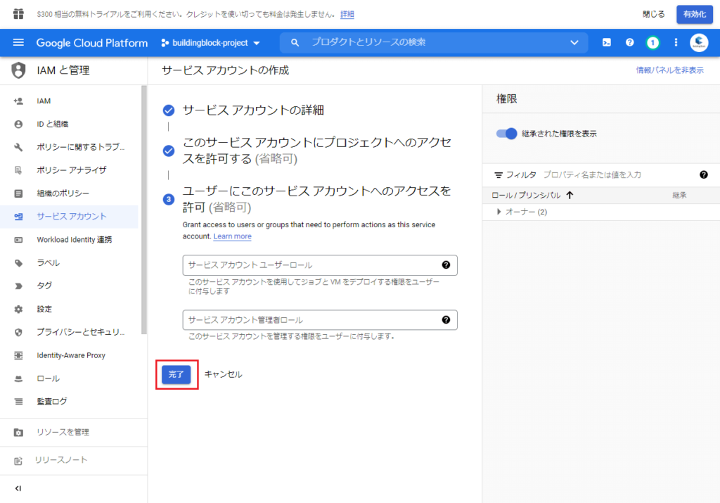Click the 組織のポリシー list icon
This screenshot has height=503, width=720.
18,193
